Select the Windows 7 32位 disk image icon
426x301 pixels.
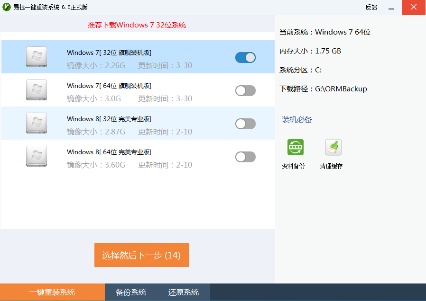[x=37, y=57]
